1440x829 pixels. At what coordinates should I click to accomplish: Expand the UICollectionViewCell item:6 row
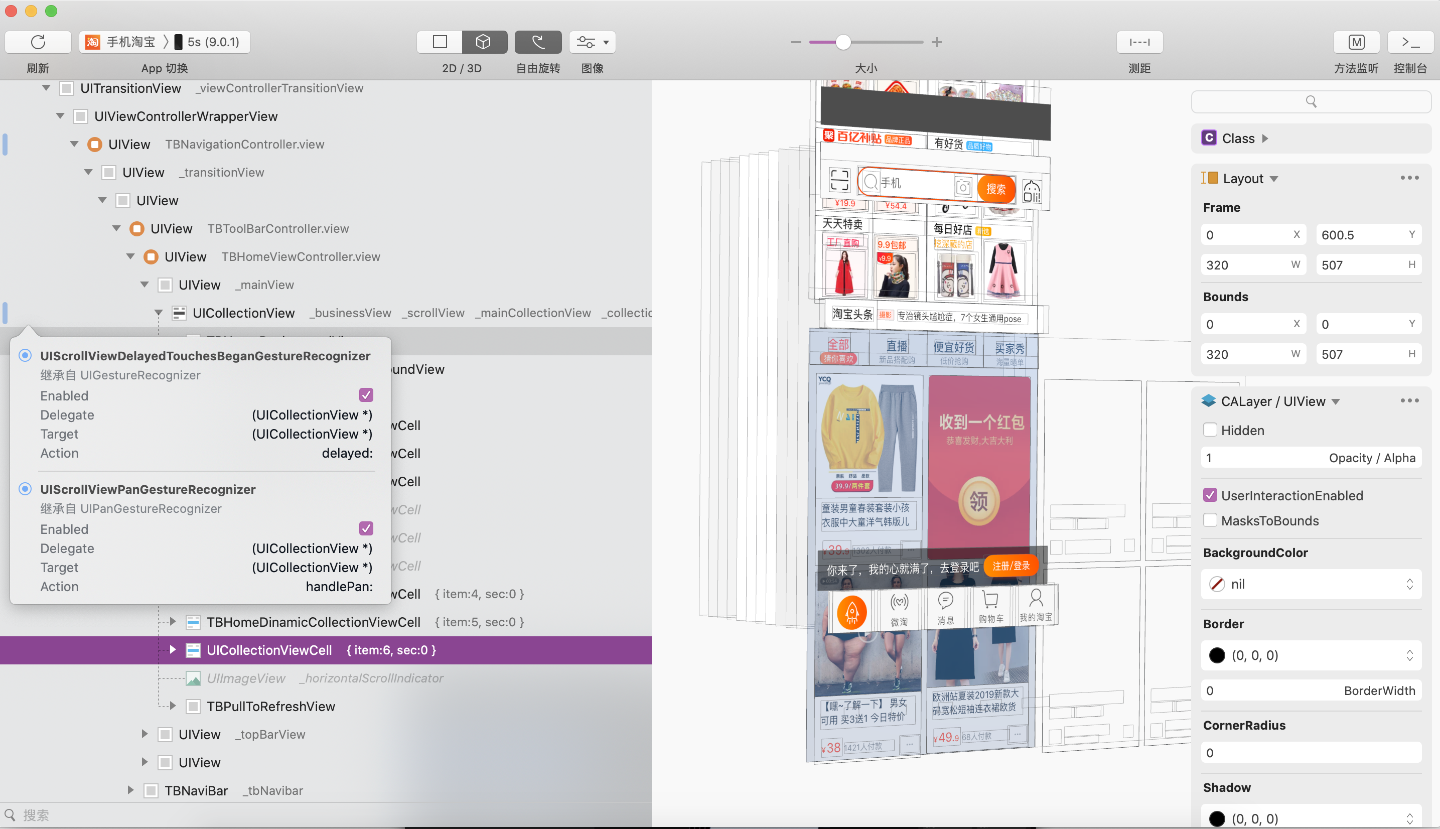[173, 650]
